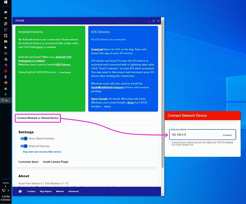Click the Connect button in network dialog
The image size is (246, 204).
(x=227, y=135)
